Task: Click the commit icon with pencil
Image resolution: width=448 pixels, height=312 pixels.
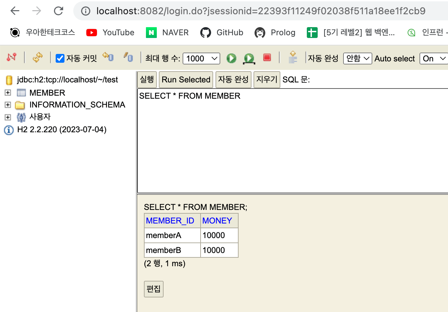Action: (128, 57)
